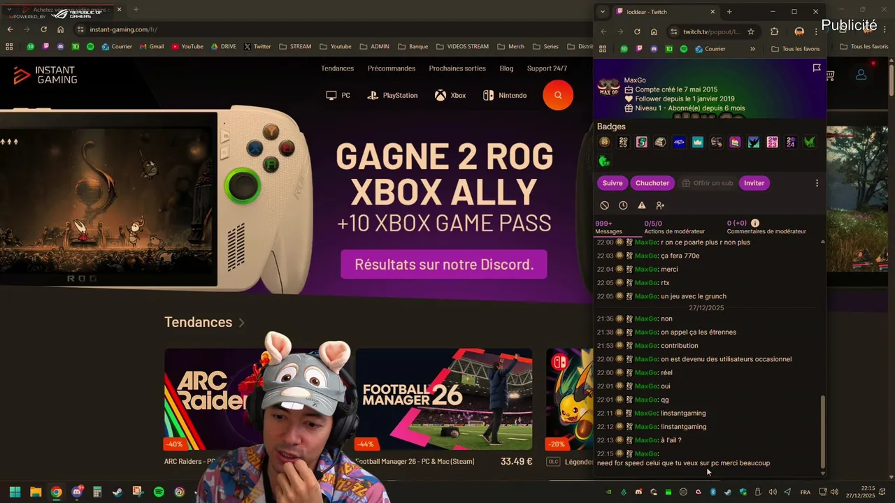Open the Messages count tab
The image size is (895, 503).
608,227
